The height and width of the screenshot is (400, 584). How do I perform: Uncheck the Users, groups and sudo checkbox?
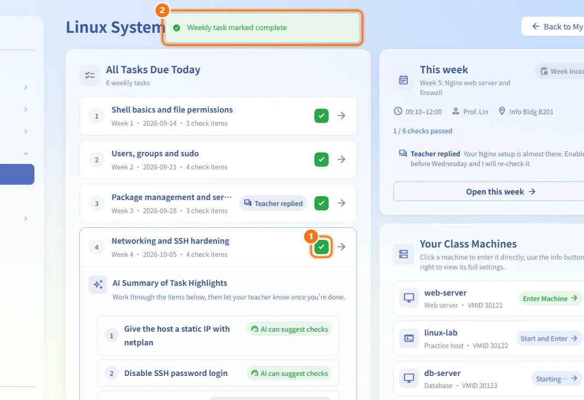click(x=322, y=159)
